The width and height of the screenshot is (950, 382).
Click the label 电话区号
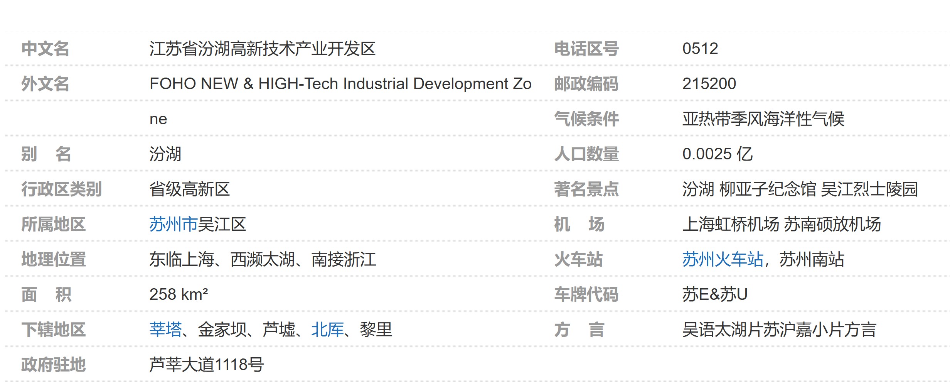[x=586, y=49]
